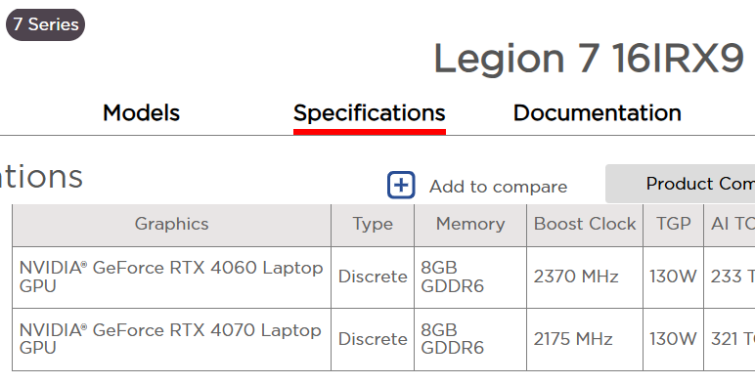755x384 pixels.
Task: Click the Boost Clock column header
Action: pyautogui.click(x=585, y=225)
